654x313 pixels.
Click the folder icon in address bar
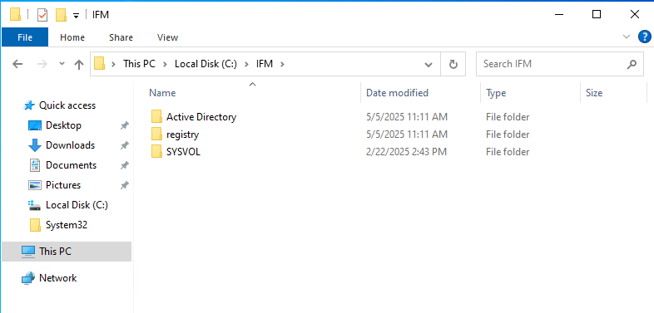pyautogui.click(x=99, y=64)
